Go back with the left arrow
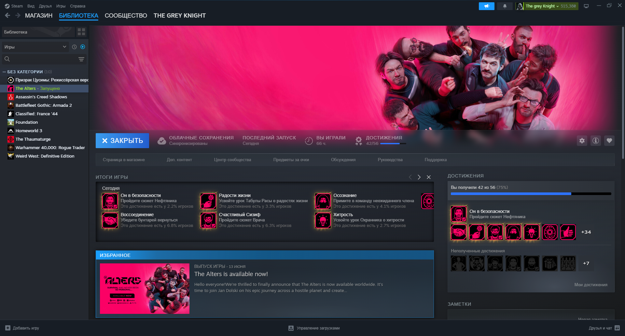 point(7,15)
